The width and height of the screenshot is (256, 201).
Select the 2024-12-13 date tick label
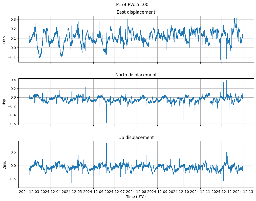pyautogui.click(x=243, y=192)
